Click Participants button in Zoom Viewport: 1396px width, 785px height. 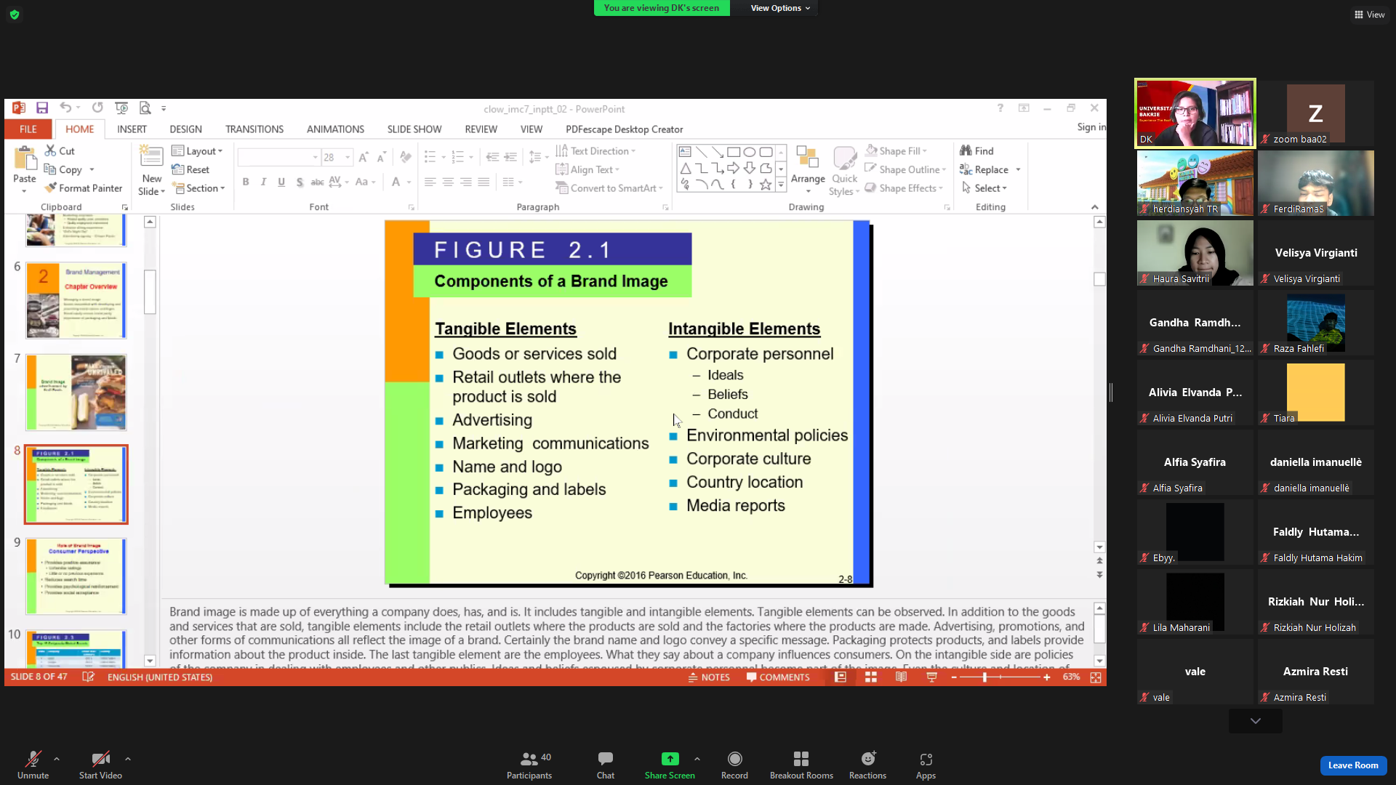tap(529, 765)
